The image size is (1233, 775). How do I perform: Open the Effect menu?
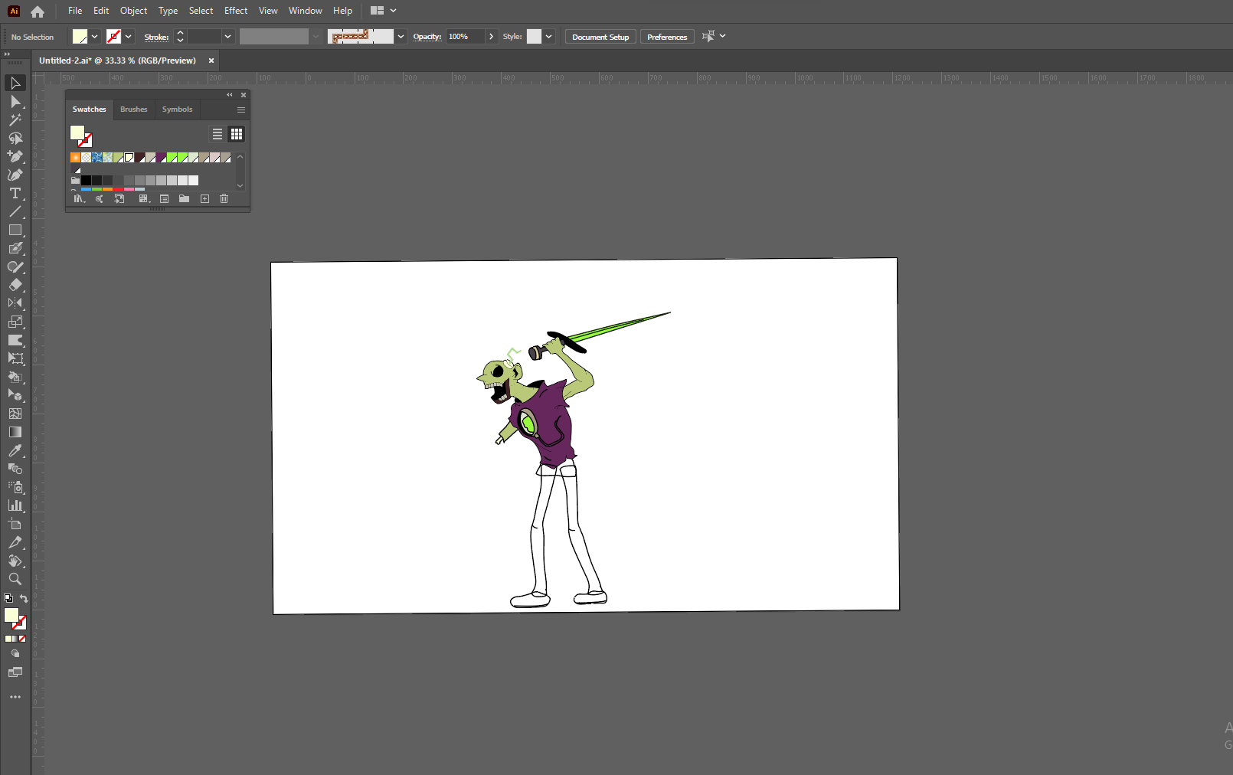coord(236,11)
